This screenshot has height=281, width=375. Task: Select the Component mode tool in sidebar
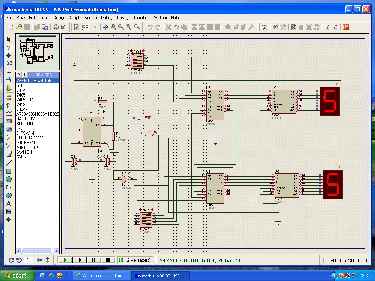pyautogui.click(x=9, y=48)
